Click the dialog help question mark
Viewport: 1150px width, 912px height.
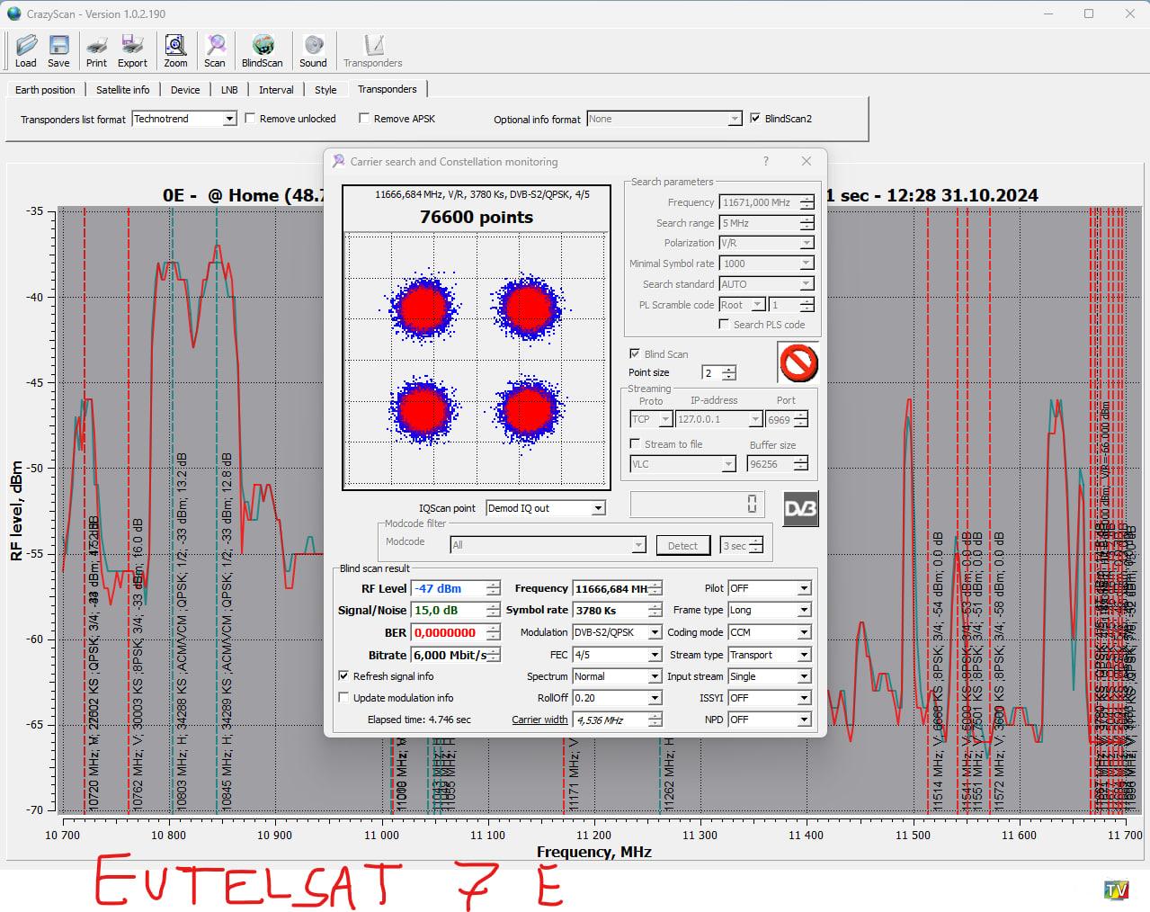tap(766, 162)
